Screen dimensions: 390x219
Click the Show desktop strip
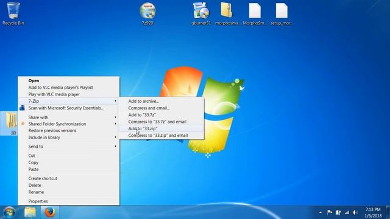tap(388, 212)
